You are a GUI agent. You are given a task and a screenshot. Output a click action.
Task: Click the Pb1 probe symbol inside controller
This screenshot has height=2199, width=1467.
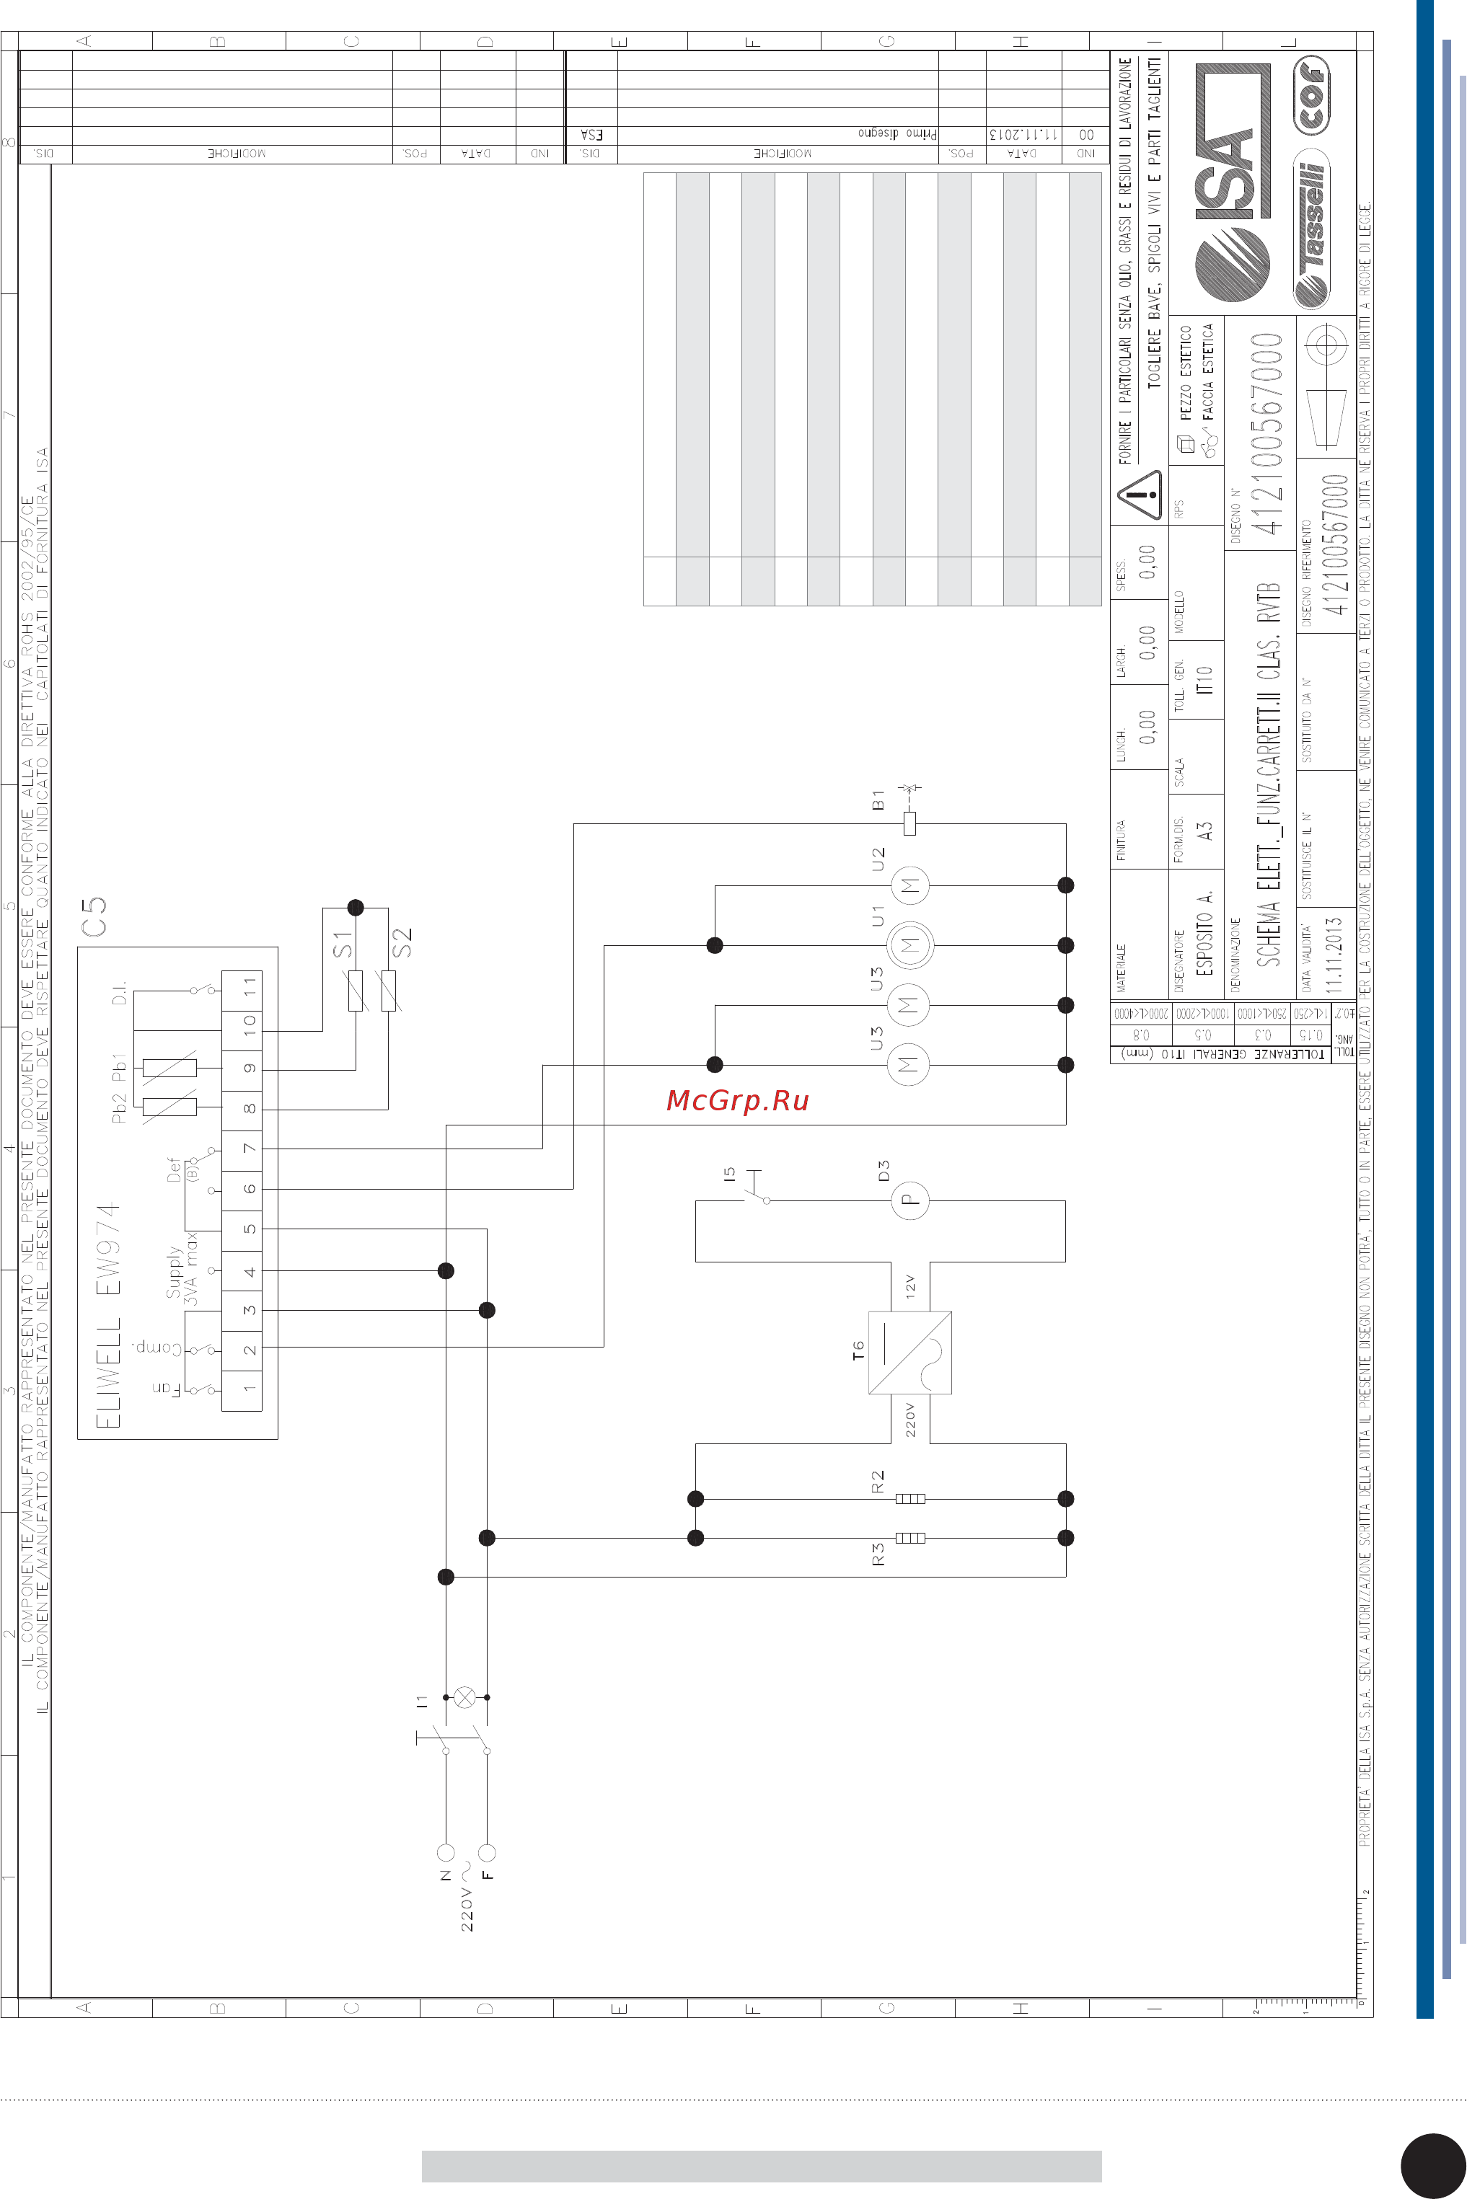[x=169, y=1067]
